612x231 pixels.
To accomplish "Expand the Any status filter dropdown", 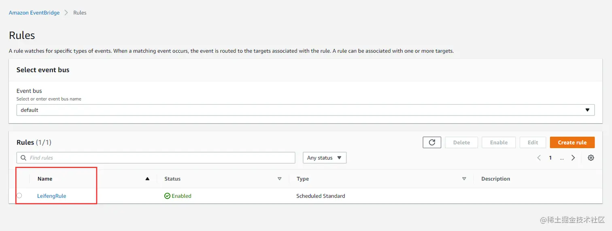I will [x=325, y=158].
